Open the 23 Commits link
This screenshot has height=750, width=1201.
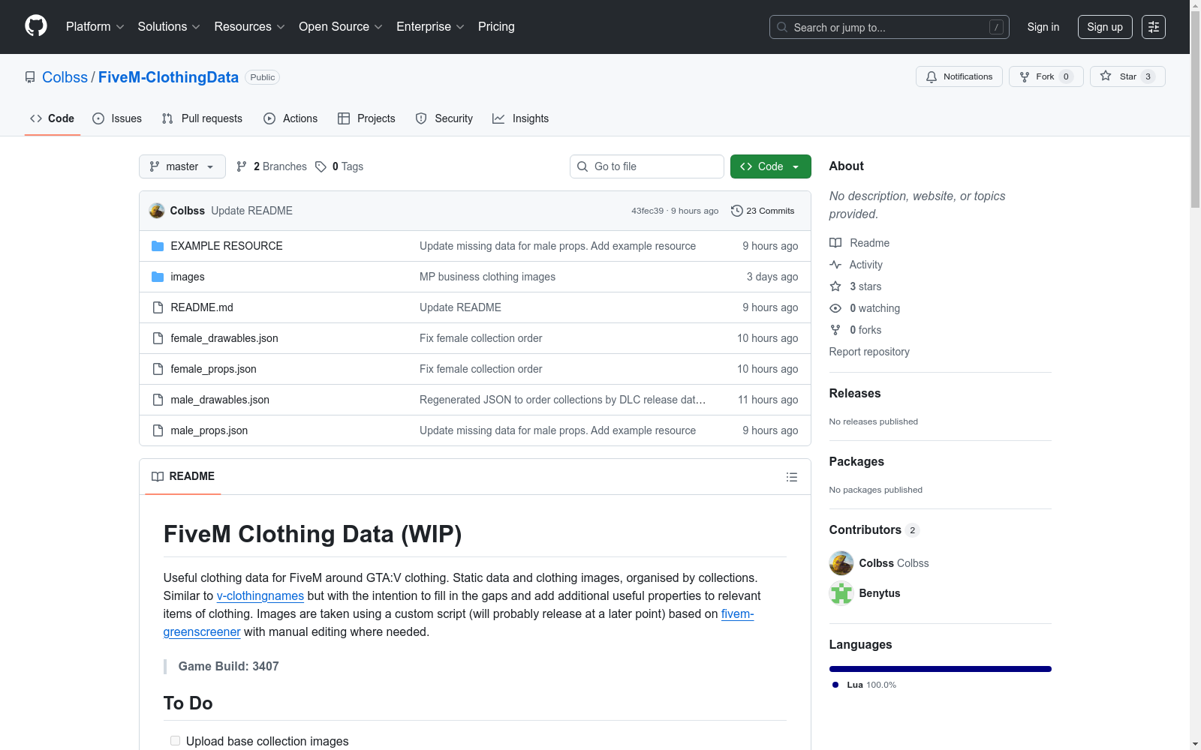[763, 211]
